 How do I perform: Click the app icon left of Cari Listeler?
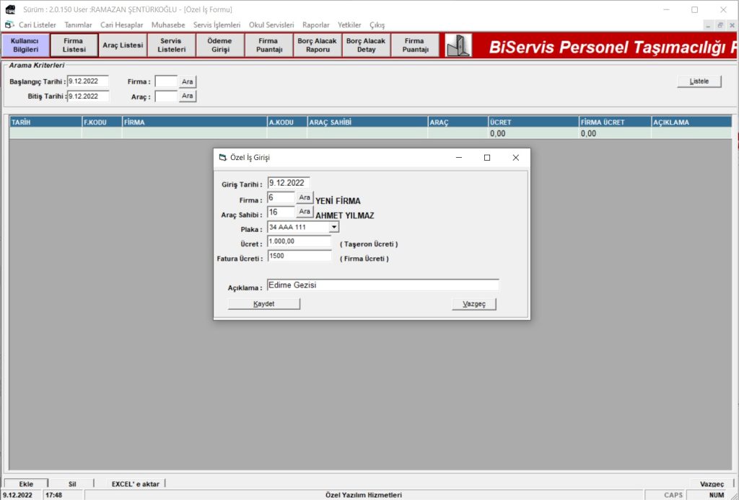click(9, 24)
